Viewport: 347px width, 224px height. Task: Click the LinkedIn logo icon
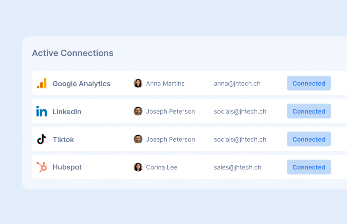point(42,111)
